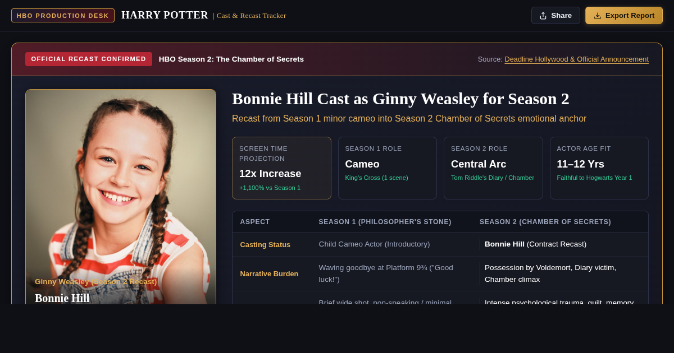Click the Cast & Recast Tracker subtitle
Viewport: 674px width, 353px height.
tap(251, 16)
